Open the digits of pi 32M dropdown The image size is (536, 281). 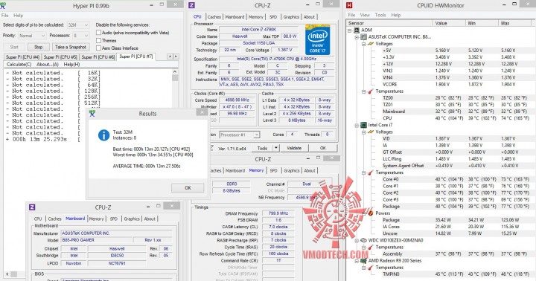(78, 25)
